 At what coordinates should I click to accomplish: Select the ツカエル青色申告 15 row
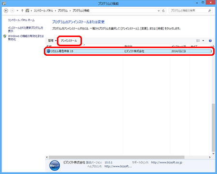click(129, 51)
